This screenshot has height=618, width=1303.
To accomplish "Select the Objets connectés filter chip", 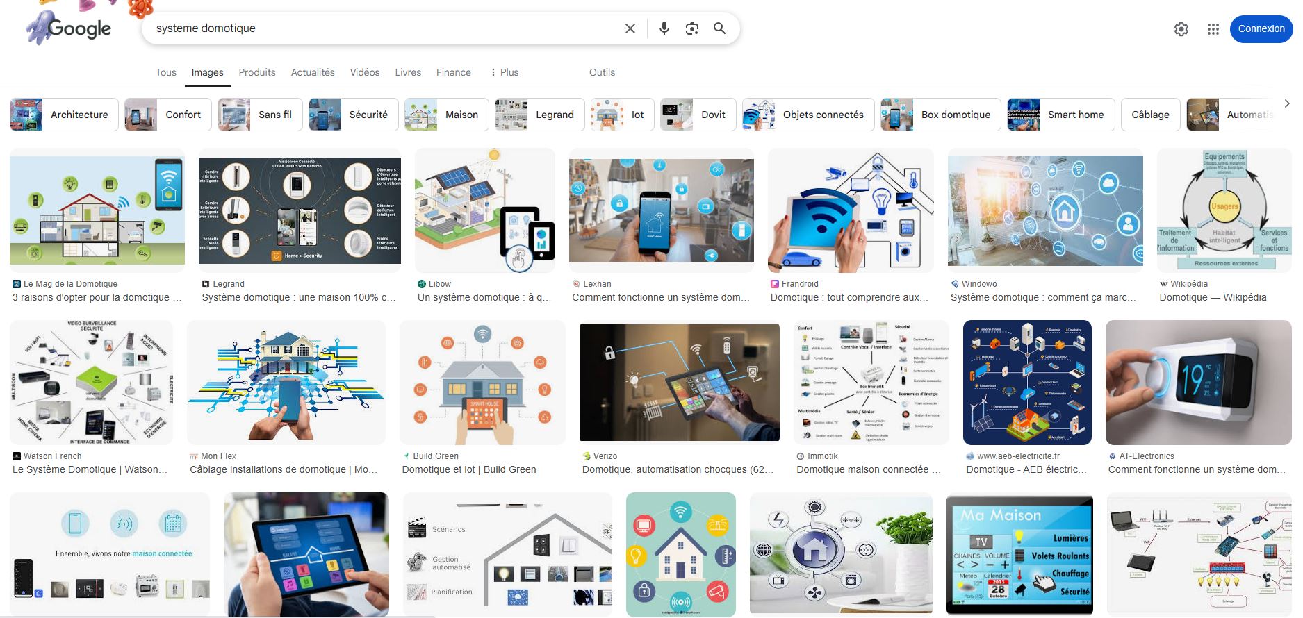I will pos(808,115).
